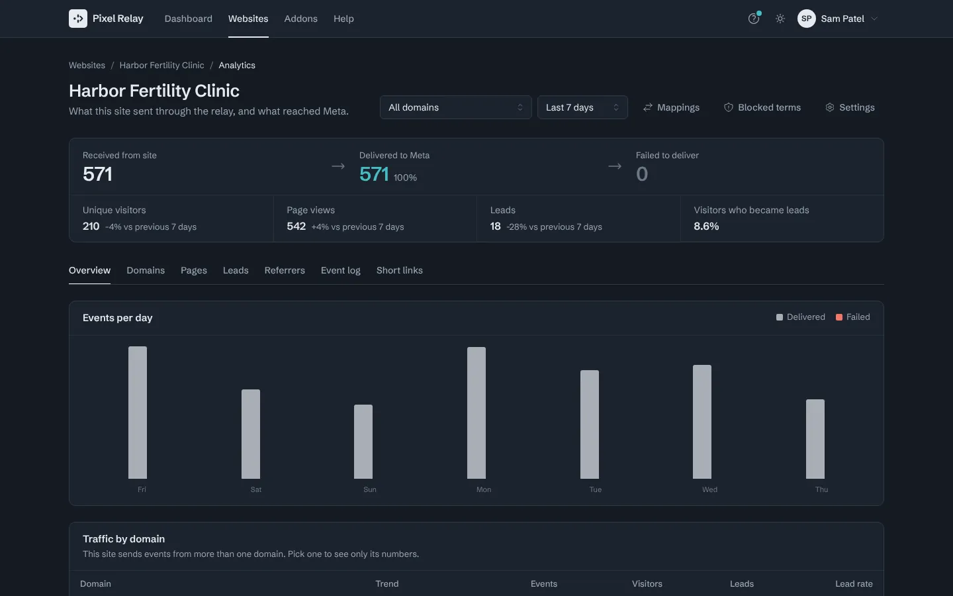This screenshot has width=953, height=596.
Task: Switch to the Overview tab
Action: [89, 270]
